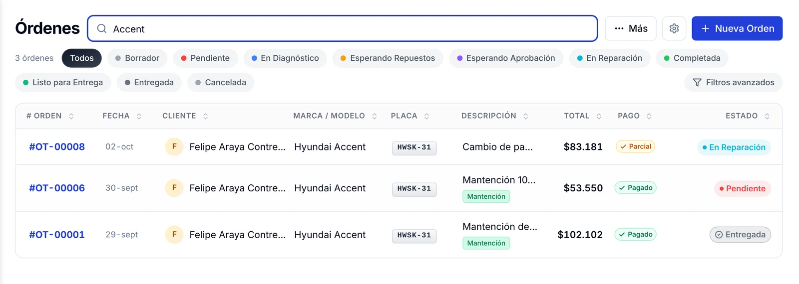Viewport: 799px width, 284px height.
Task: Click the date 29-sept
Action: 121,234
